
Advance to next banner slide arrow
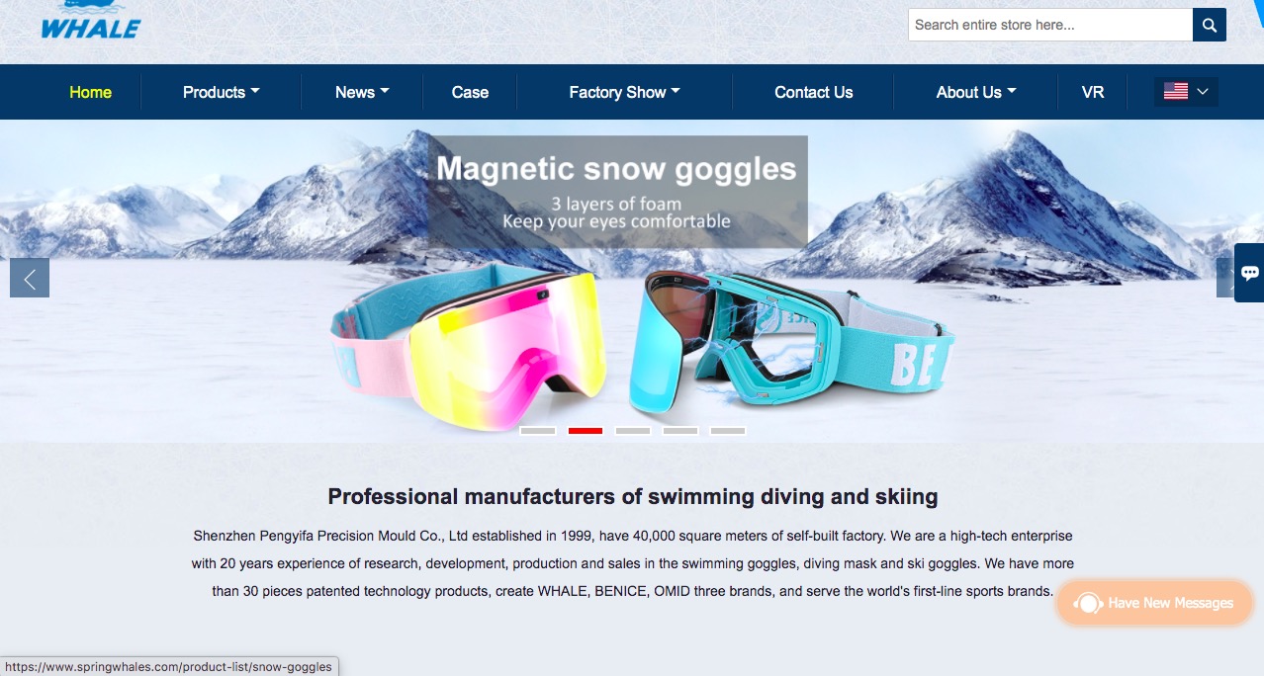tap(1225, 278)
